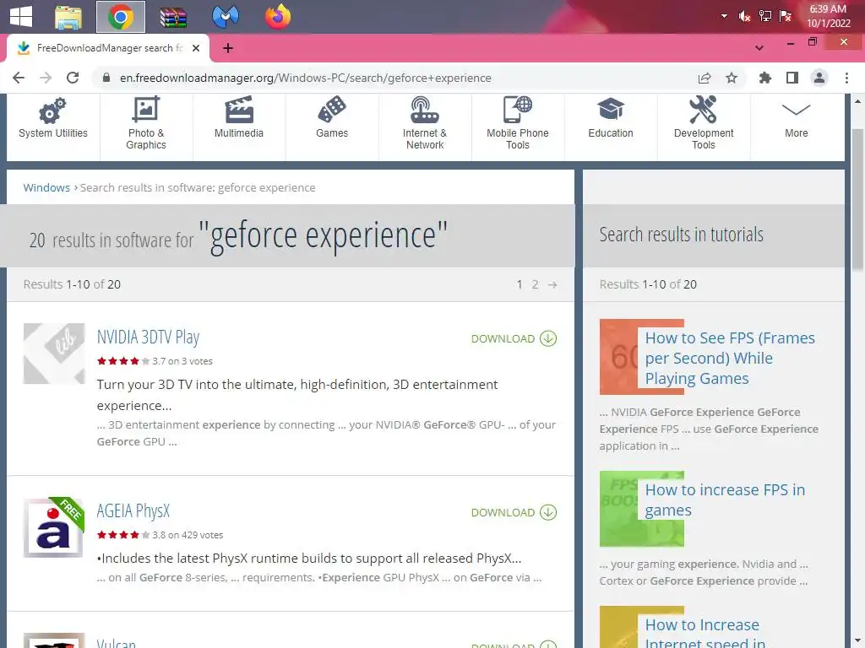
Task: Click the browser back arrow
Action: 19,78
